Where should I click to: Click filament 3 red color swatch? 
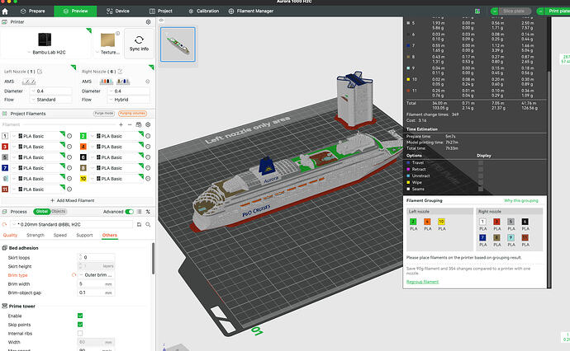(5, 147)
